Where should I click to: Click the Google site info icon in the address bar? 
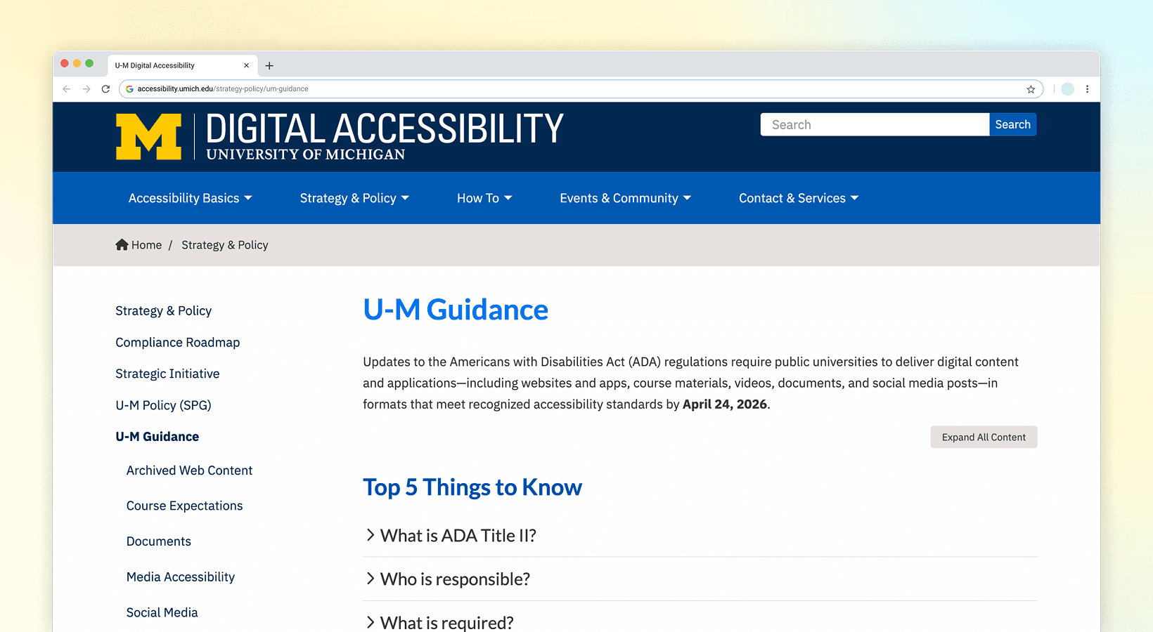pyautogui.click(x=129, y=89)
